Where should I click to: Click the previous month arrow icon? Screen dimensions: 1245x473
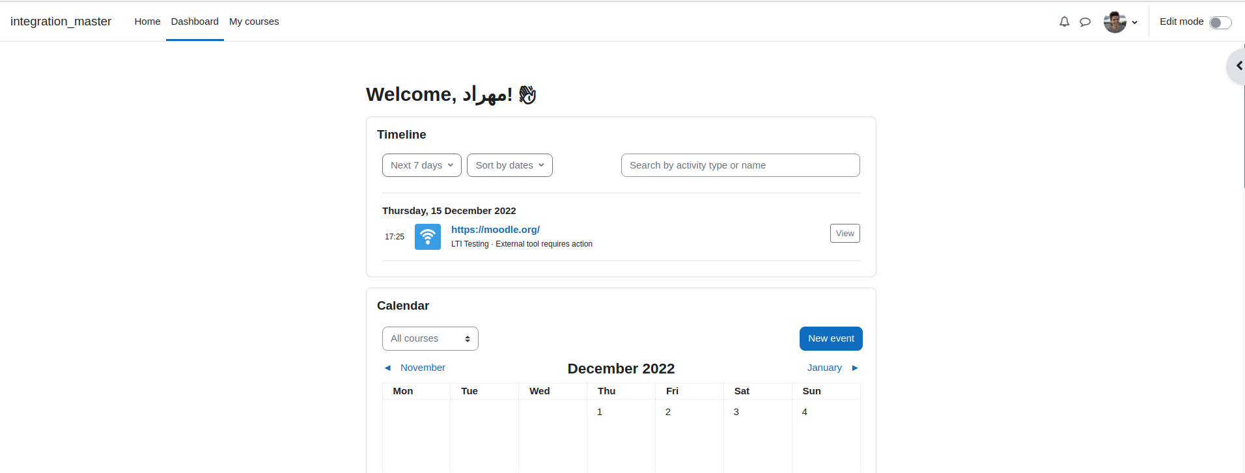point(387,368)
